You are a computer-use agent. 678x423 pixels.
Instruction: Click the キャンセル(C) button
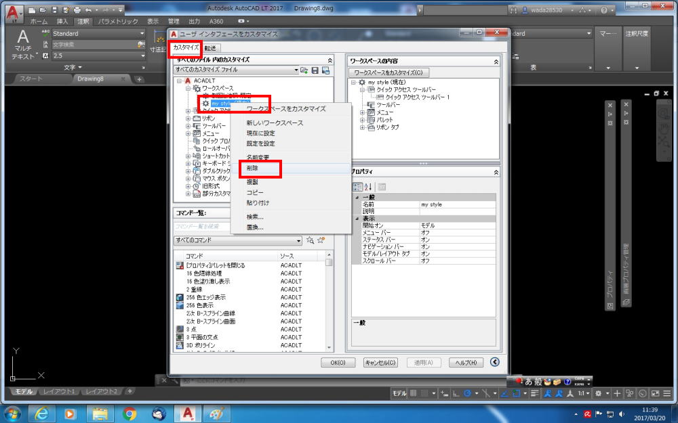(x=380, y=363)
